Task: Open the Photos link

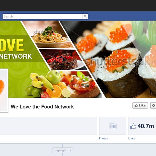Action: tap(103, 139)
